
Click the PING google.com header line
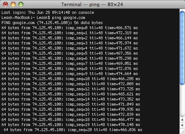click(x=52, y=23)
